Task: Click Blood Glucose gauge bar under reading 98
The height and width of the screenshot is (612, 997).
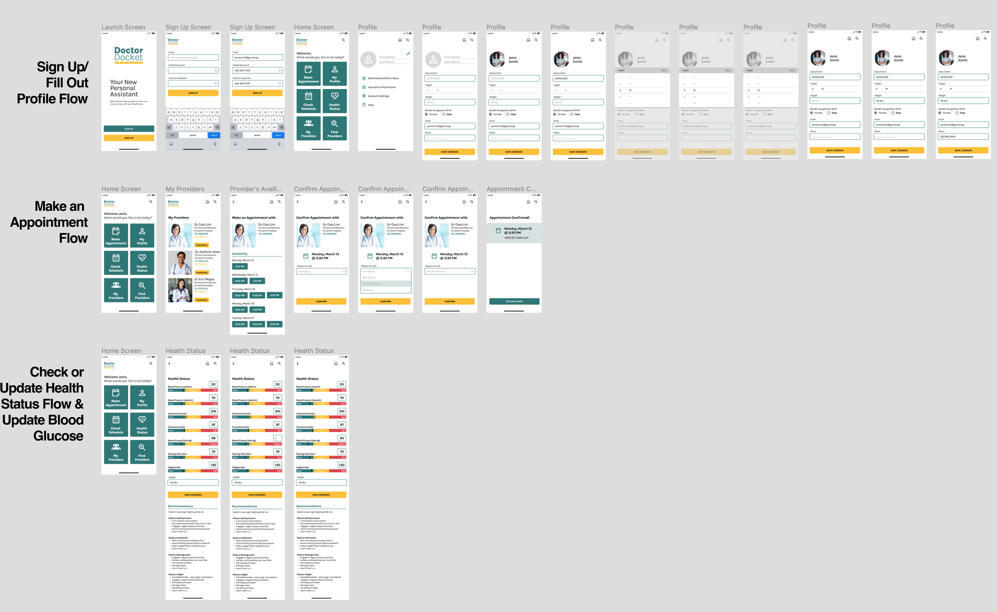Action: tap(193, 444)
